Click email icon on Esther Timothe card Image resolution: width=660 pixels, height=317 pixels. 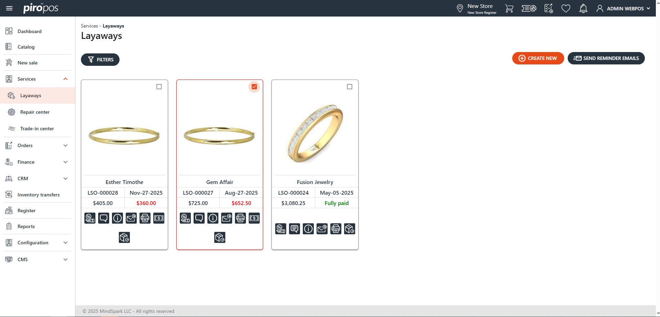pos(131,218)
